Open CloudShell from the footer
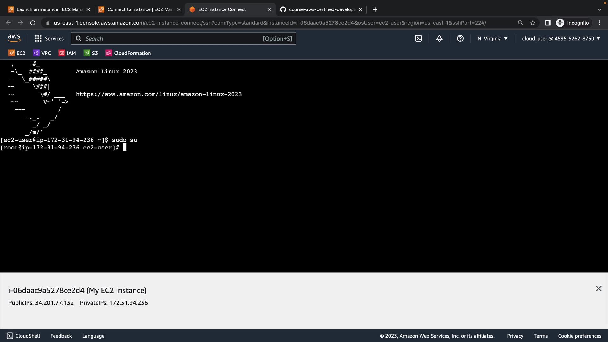Image resolution: width=608 pixels, height=342 pixels. tap(23, 336)
